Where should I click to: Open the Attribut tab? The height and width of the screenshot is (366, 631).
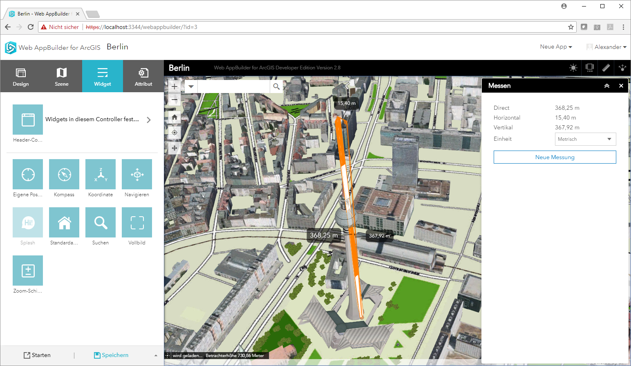(143, 76)
